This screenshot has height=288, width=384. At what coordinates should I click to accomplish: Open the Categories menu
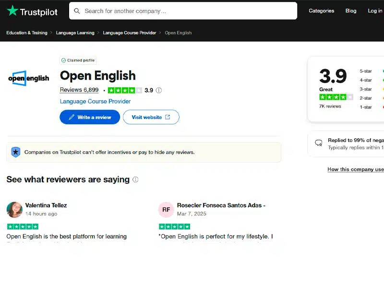pos(321,11)
